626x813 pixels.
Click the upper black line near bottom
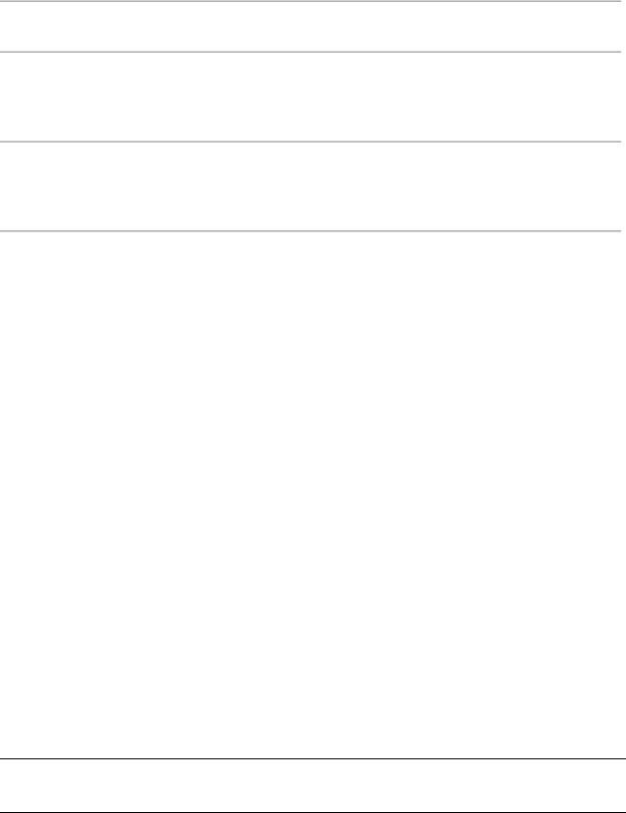point(313,759)
